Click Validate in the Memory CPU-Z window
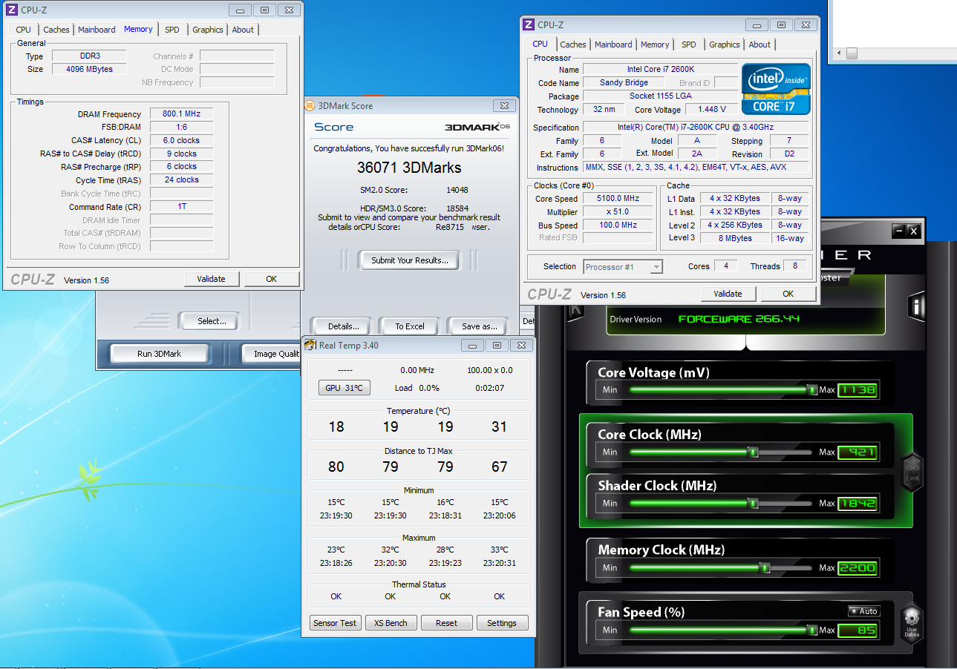The image size is (957, 669). pyautogui.click(x=212, y=279)
